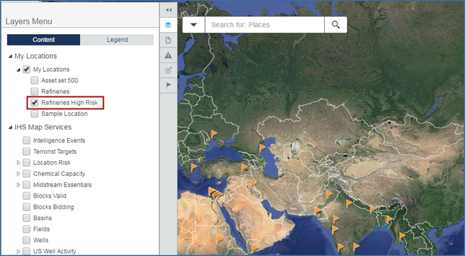
Task: Collapse the My Locations checked sublayer group
Action: pos(18,69)
